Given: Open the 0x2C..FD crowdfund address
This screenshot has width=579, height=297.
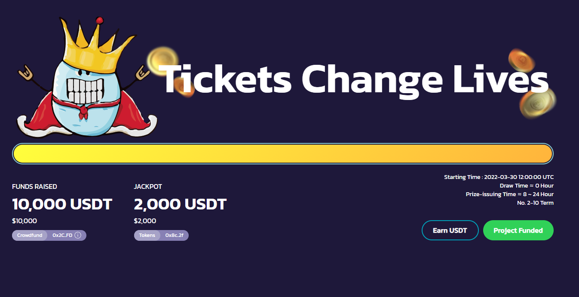Looking at the screenshot, I should (x=62, y=235).
